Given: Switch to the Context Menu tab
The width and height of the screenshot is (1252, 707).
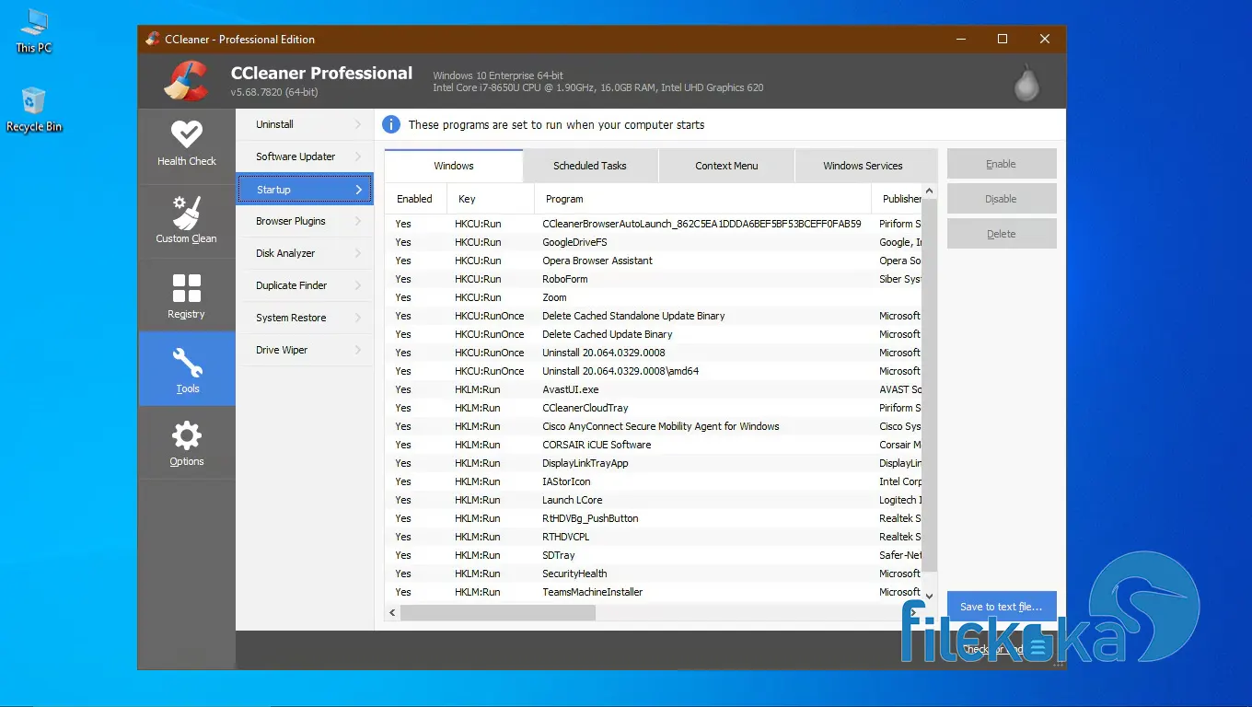Looking at the screenshot, I should [x=726, y=166].
